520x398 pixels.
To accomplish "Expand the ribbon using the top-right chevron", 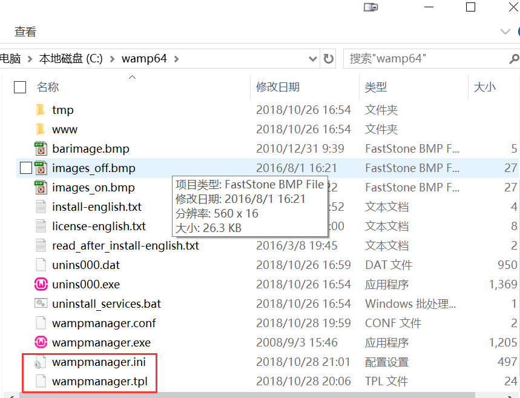I will coord(506,32).
